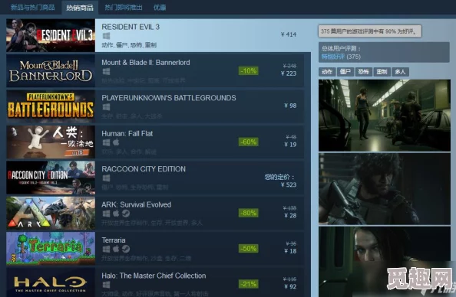View the subway train screenshot of Resident Evil 3
The height and width of the screenshot is (297, 456).
click(x=385, y=115)
